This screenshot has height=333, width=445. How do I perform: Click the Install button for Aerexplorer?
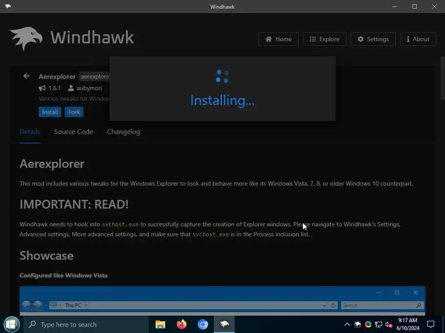tap(50, 112)
